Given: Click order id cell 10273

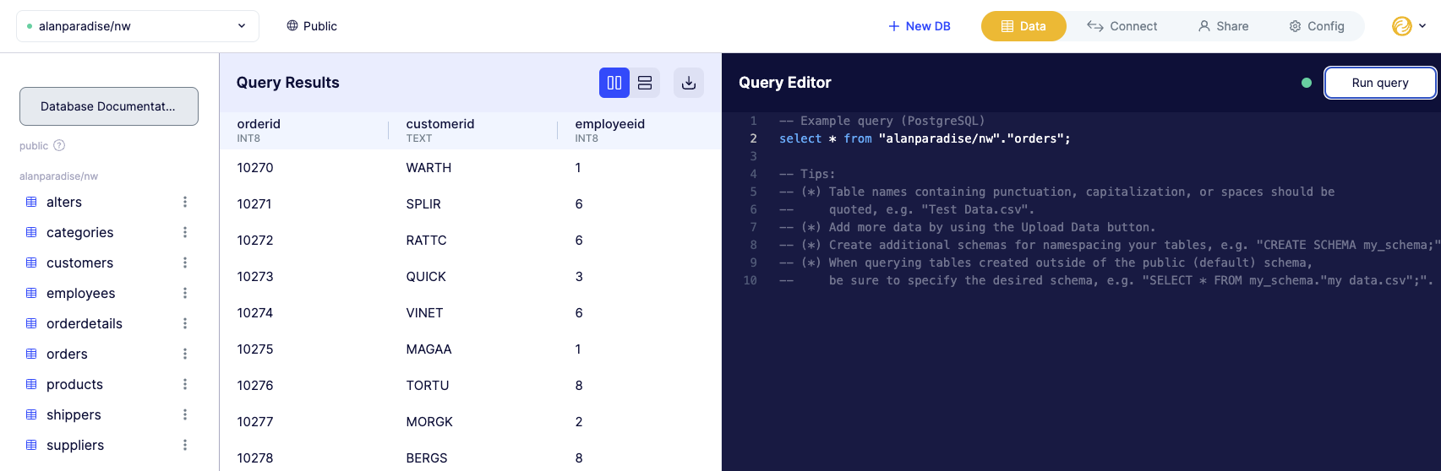Looking at the screenshot, I should (x=255, y=277).
